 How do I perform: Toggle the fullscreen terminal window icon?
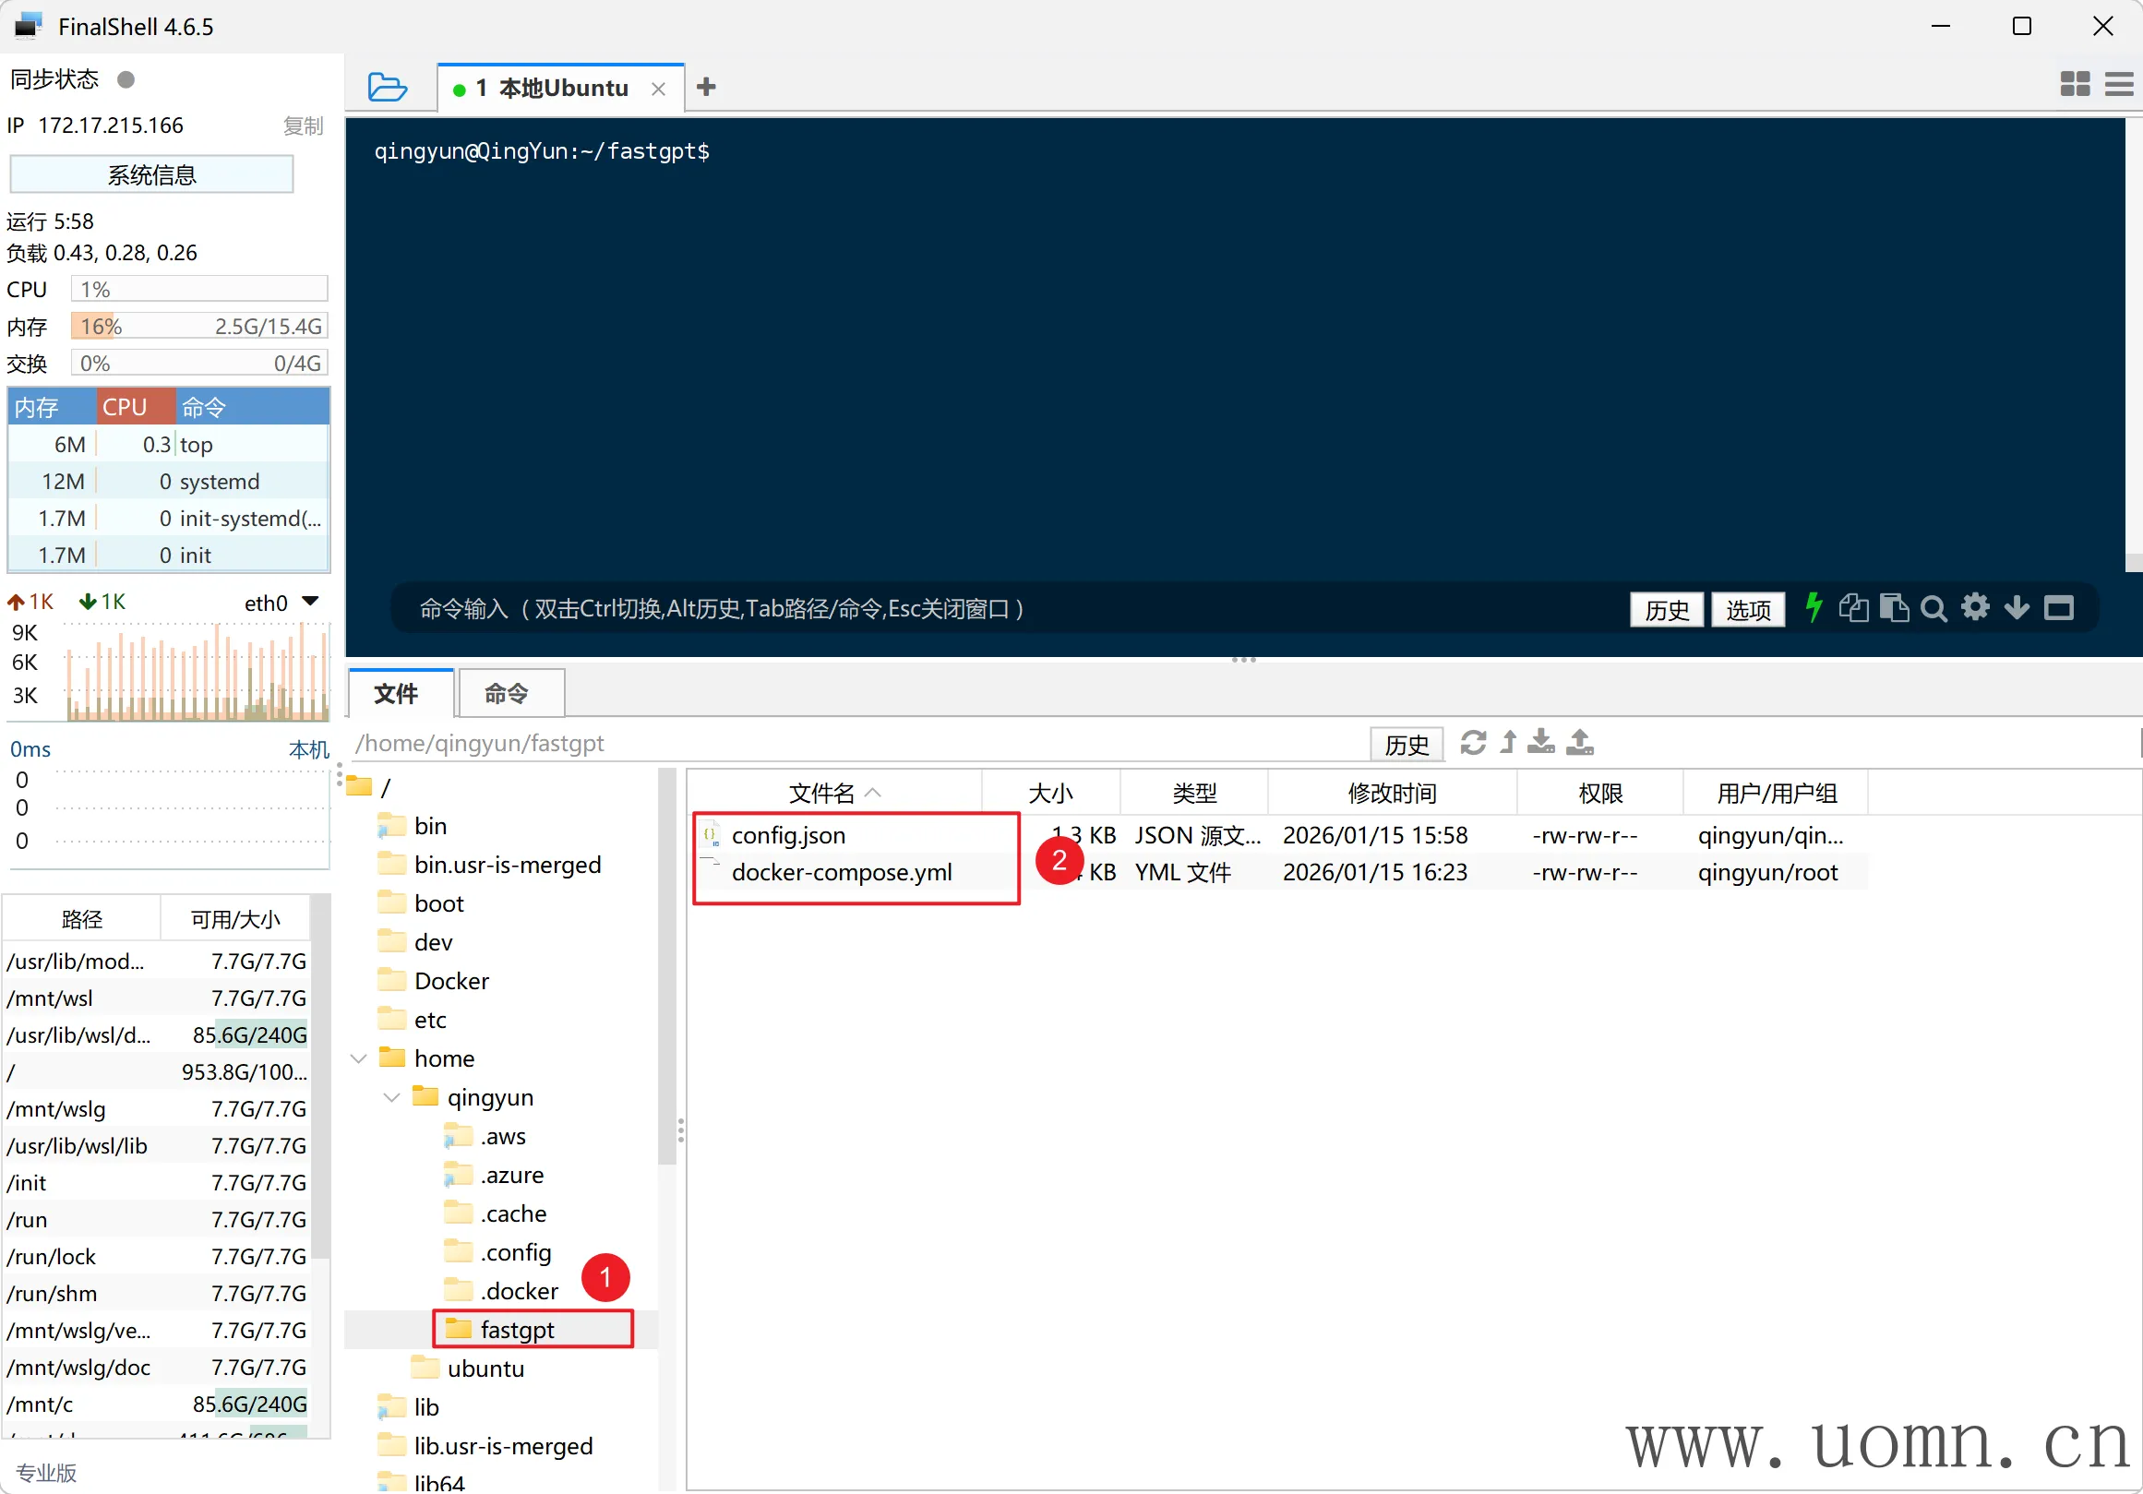(2058, 608)
